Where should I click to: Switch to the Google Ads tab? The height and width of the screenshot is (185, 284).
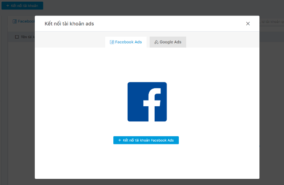point(168,42)
